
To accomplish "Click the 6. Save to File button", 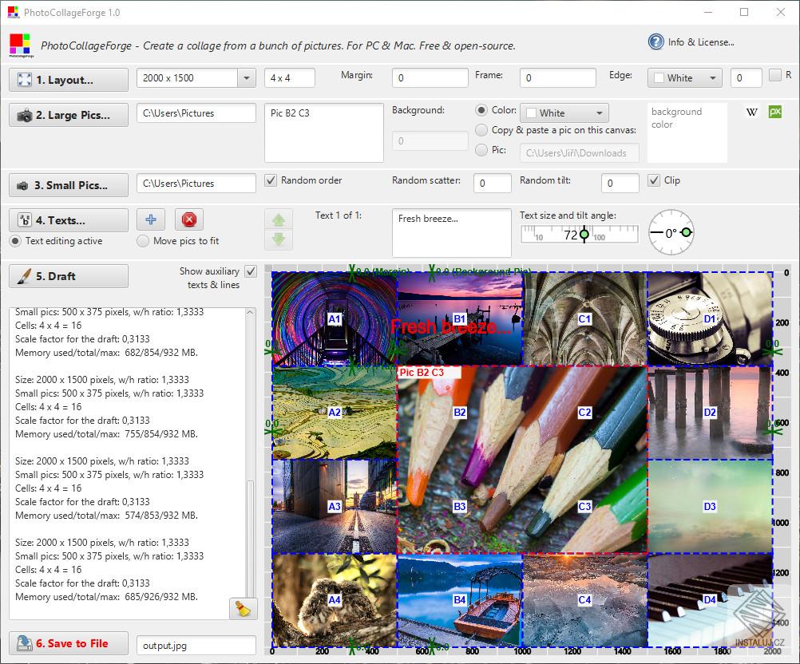I will point(69,643).
